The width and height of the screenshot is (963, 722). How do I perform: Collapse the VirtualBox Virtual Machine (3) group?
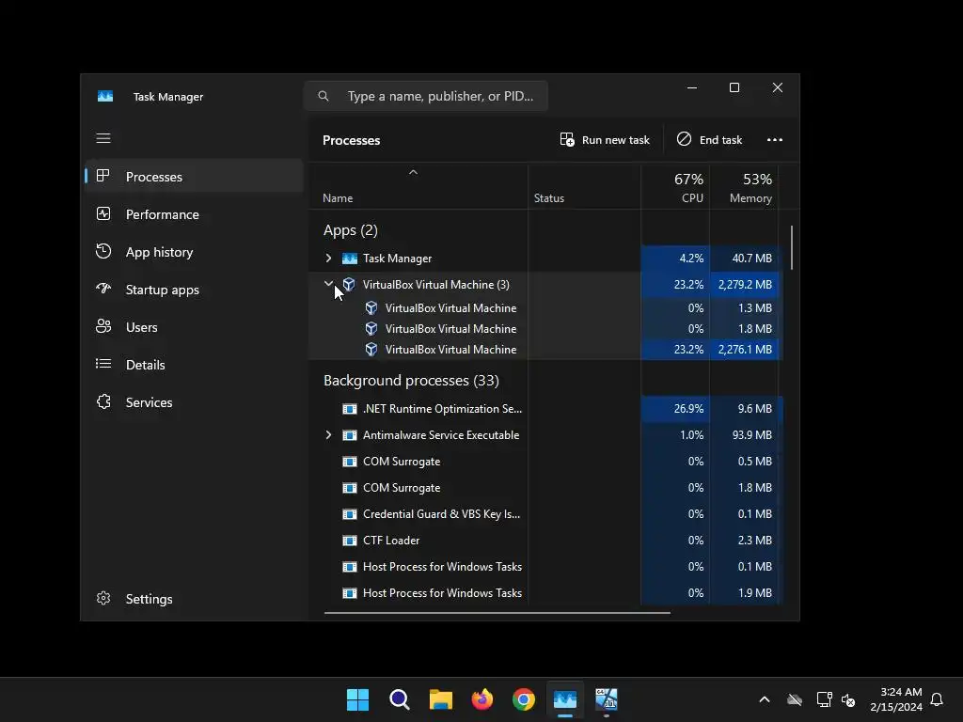[328, 284]
